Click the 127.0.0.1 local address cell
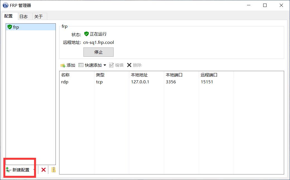Image resolution: width=290 pixels, height=180 pixels. pos(140,82)
